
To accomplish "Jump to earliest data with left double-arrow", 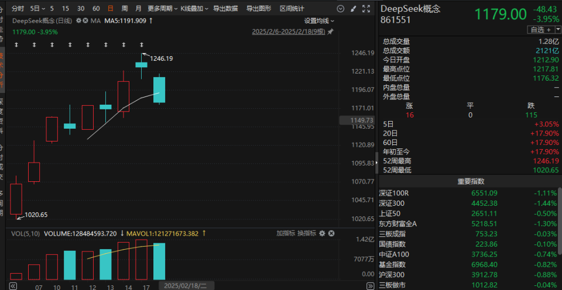I will point(13,286).
